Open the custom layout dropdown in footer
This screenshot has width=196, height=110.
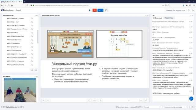tap(175, 107)
